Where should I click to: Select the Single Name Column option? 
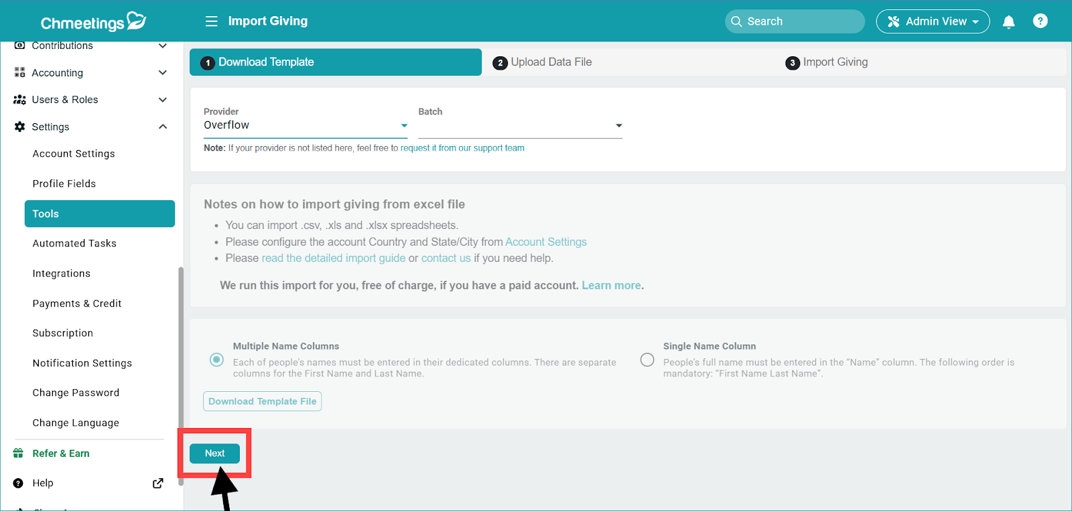647,360
